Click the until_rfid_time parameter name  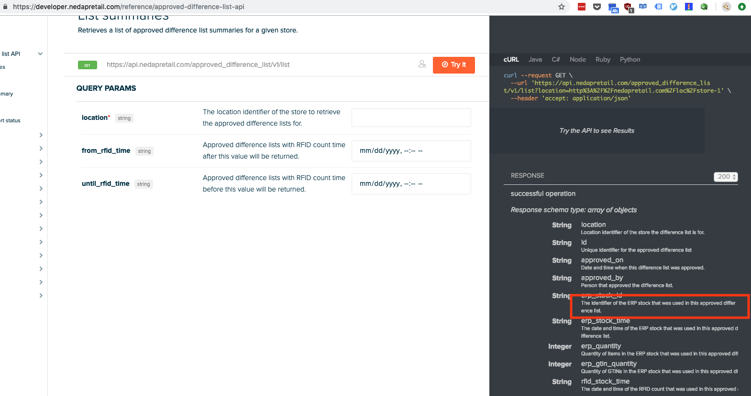click(106, 183)
